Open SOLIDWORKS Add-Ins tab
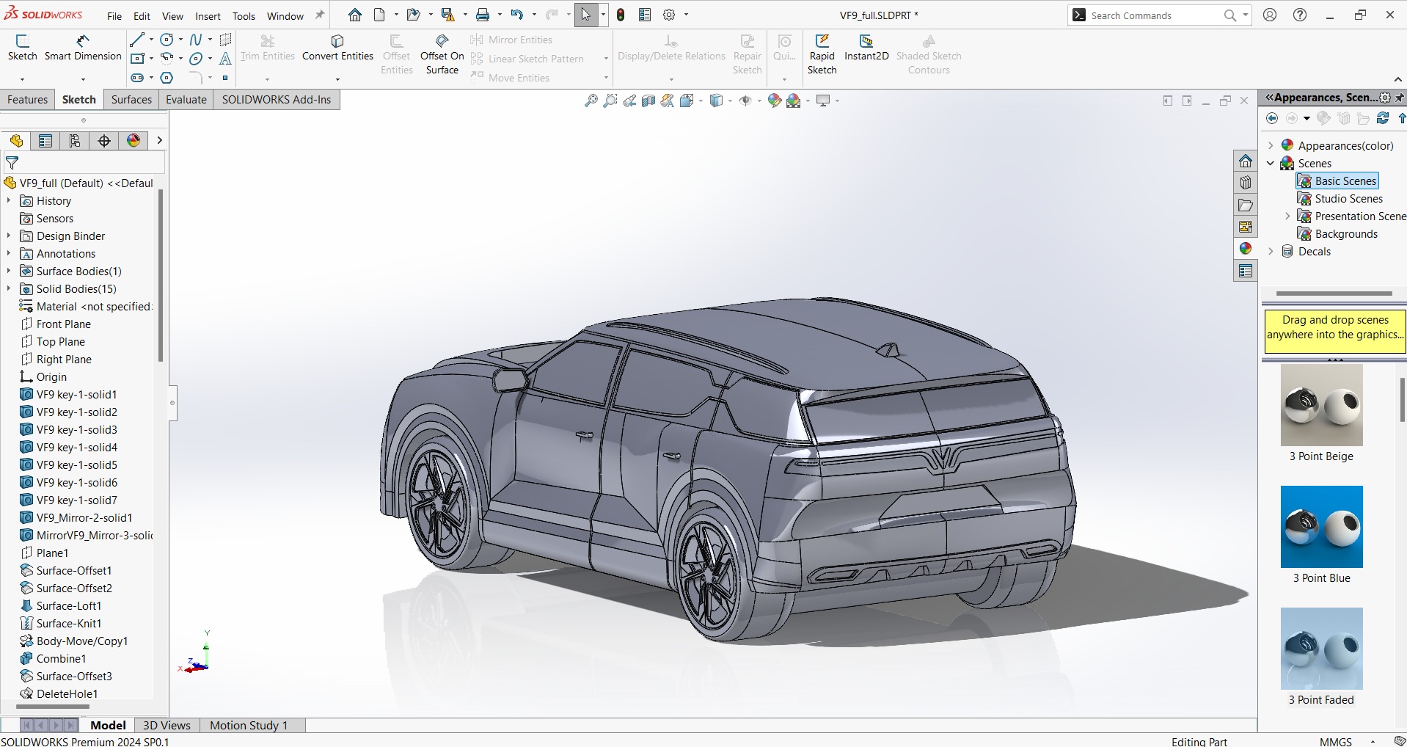Image resolution: width=1407 pixels, height=747 pixels. [x=277, y=100]
